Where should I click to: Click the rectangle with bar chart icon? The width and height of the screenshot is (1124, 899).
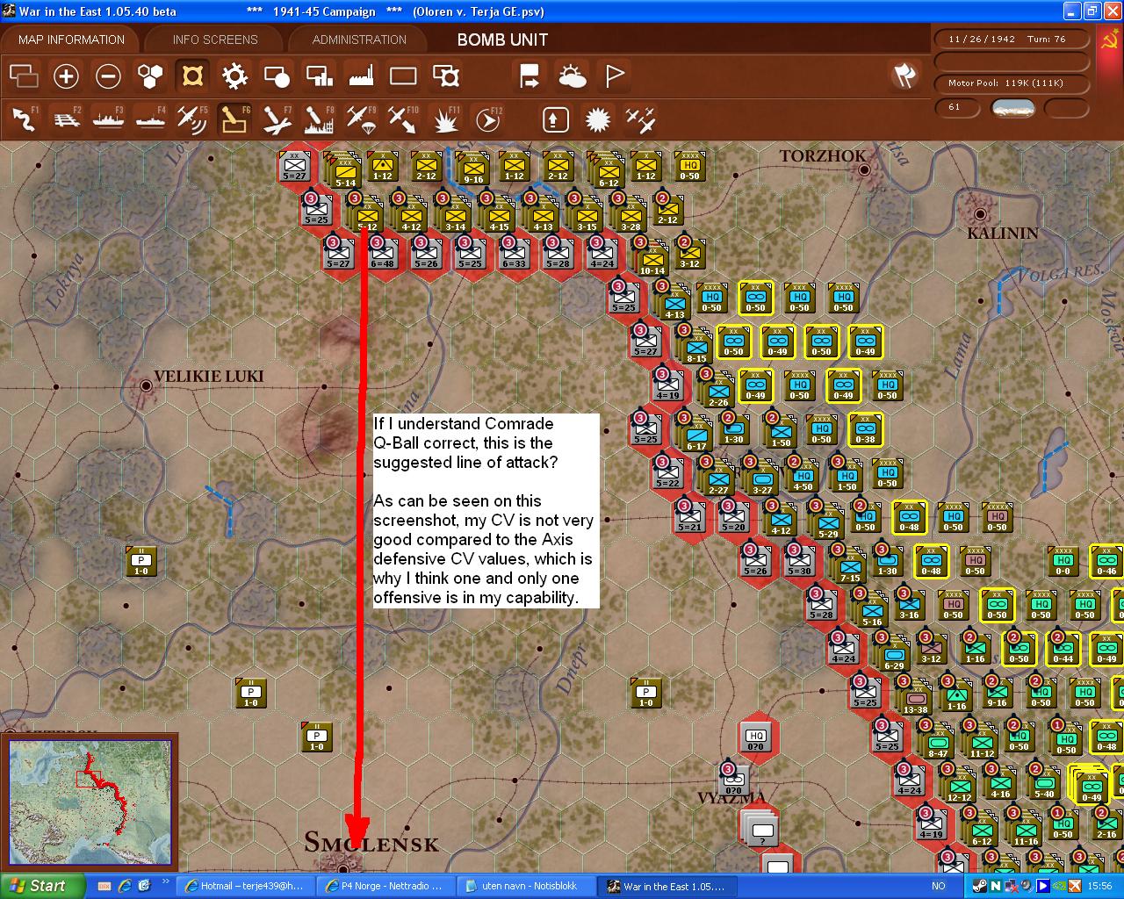(319, 76)
